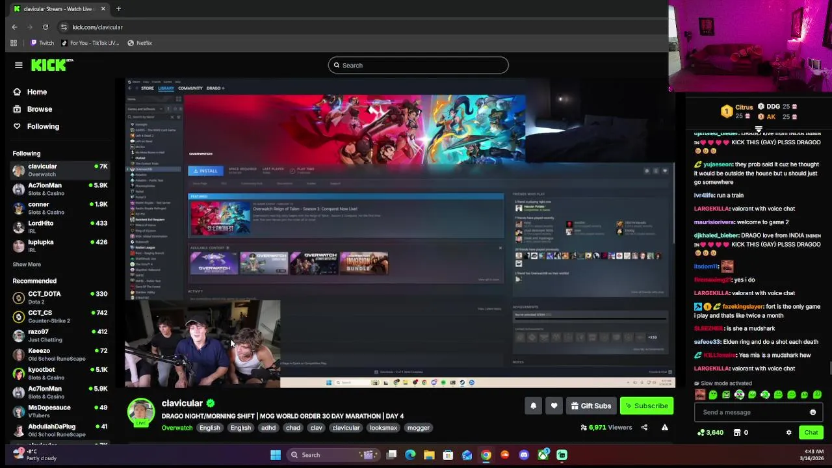Open Microsoft Edge from taskbar
Viewport: 832px width, 468px height.
point(410,455)
